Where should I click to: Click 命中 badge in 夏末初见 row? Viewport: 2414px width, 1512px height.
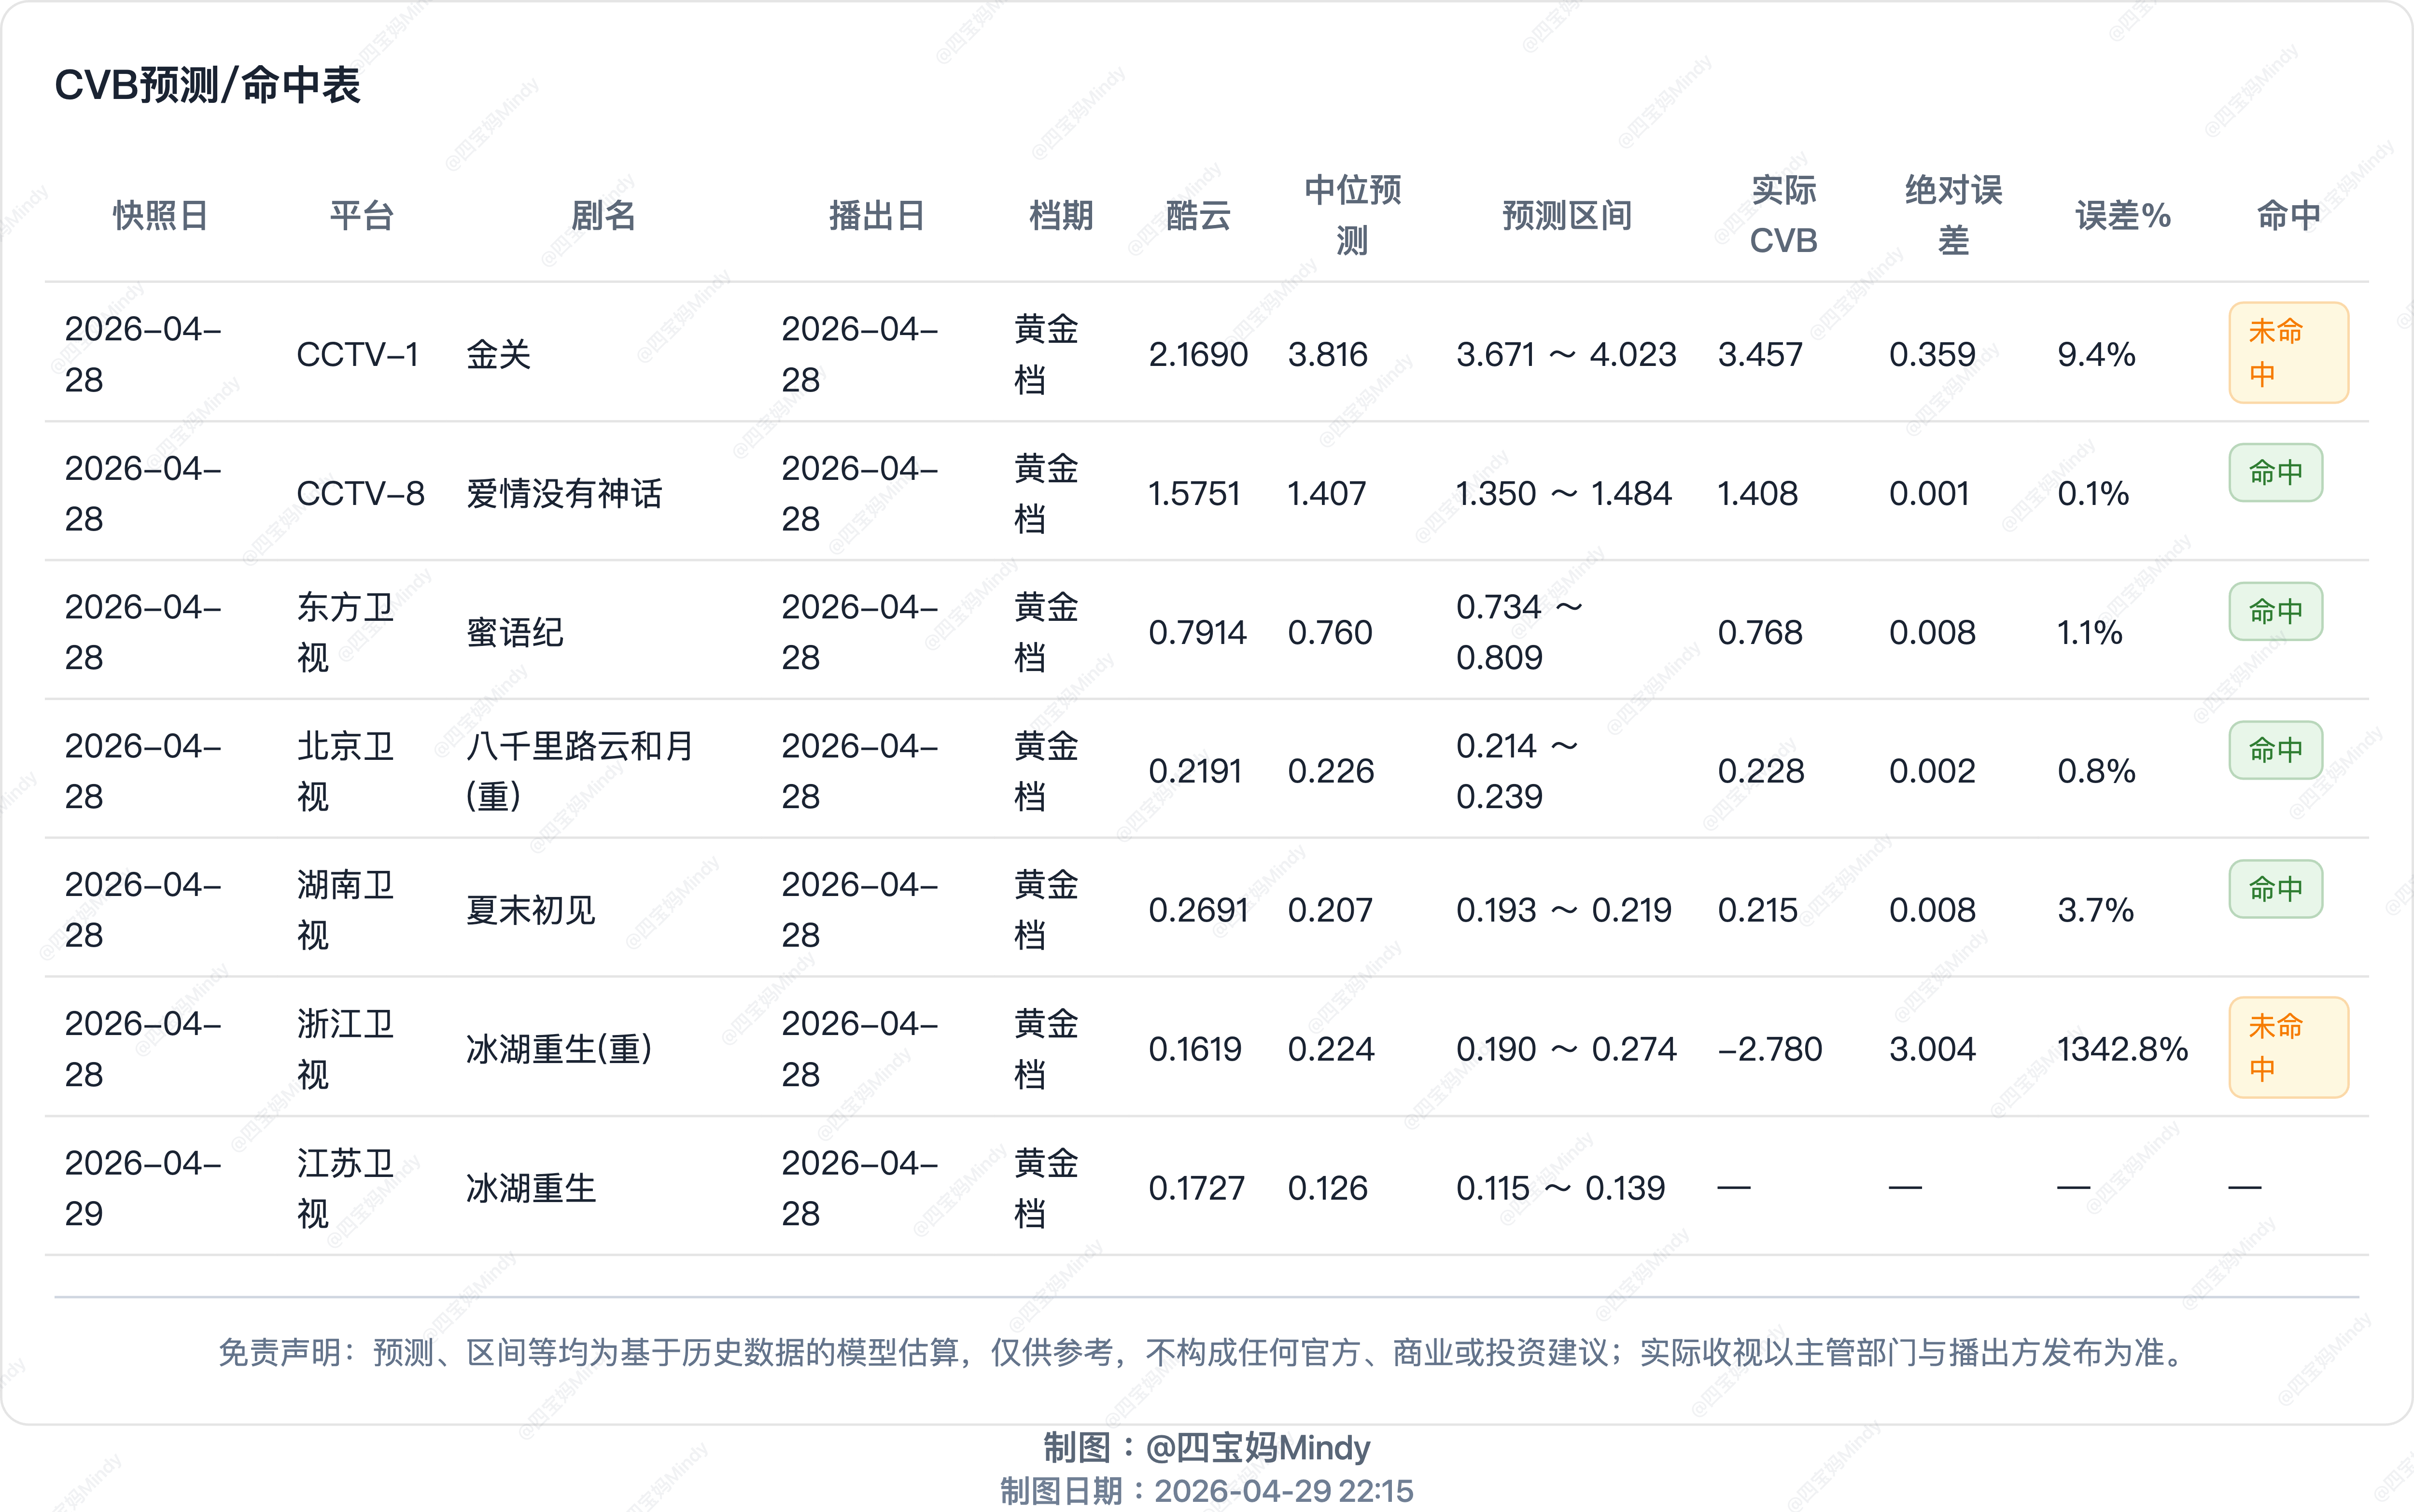pyautogui.click(x=2275, y=889)
